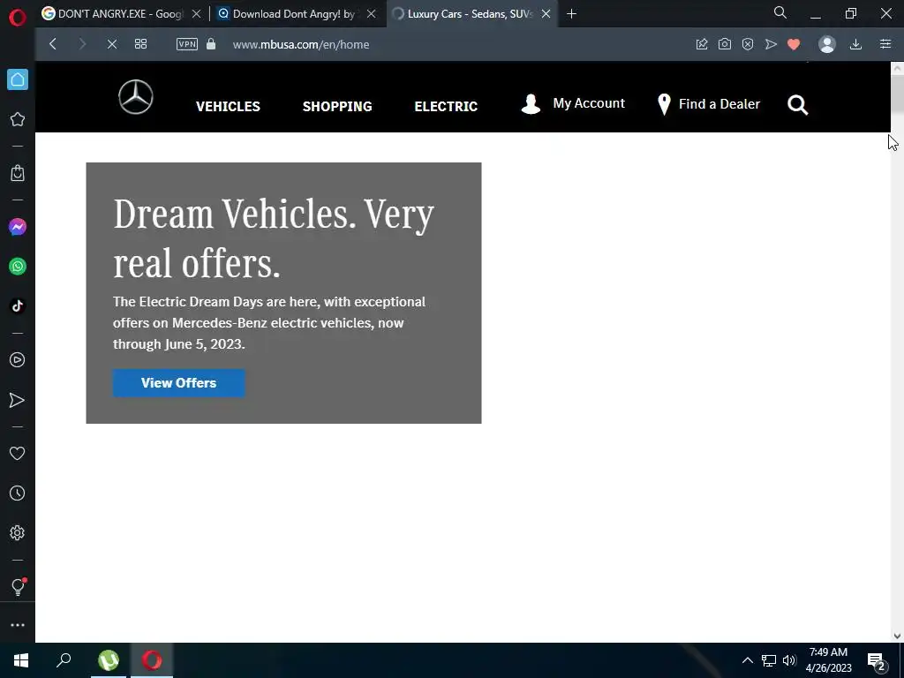Close the Download Dont Angry! tab

point(372,14)
